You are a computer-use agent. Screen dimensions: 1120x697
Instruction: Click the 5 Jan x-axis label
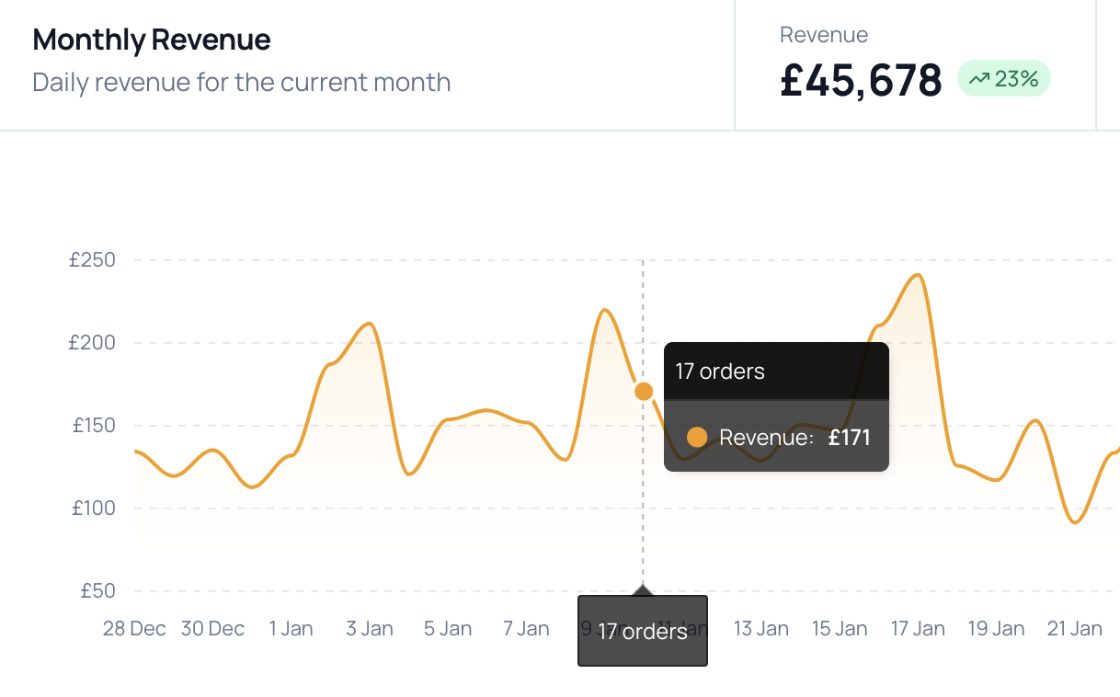coord(448,629)
